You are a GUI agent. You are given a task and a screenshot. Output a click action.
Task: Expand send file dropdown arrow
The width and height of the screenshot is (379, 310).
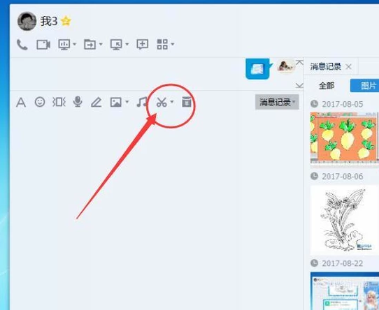click(101, 44)
